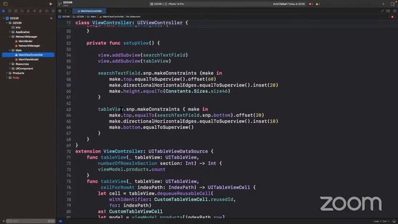
Task: Collapse the Main folder
Action: tap(10, 50)
